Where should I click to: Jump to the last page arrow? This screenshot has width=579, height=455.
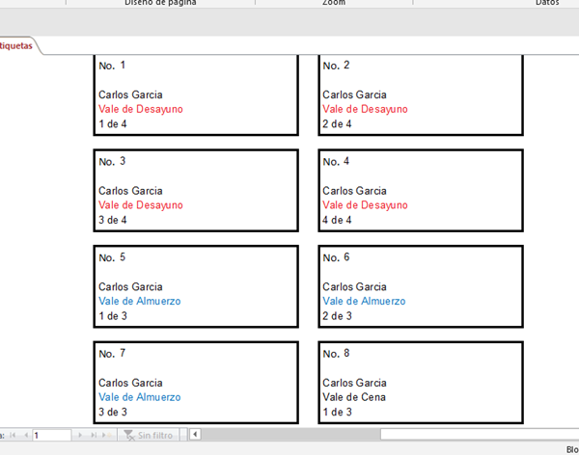click(94, 436)
